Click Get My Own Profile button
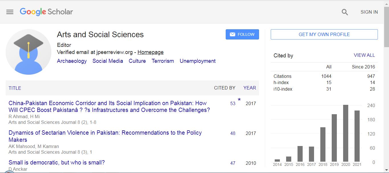This screenshot has height=173, width=389. click(x=324, y=34)
